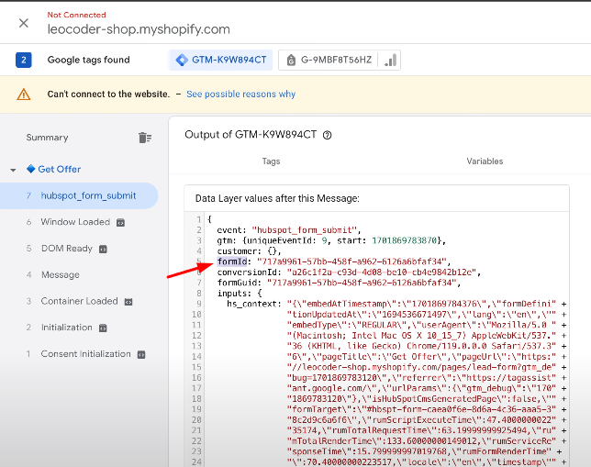This screenshot has height=467, width=591.
Task: Click the formGuid line in data layer
Action: 340,283
